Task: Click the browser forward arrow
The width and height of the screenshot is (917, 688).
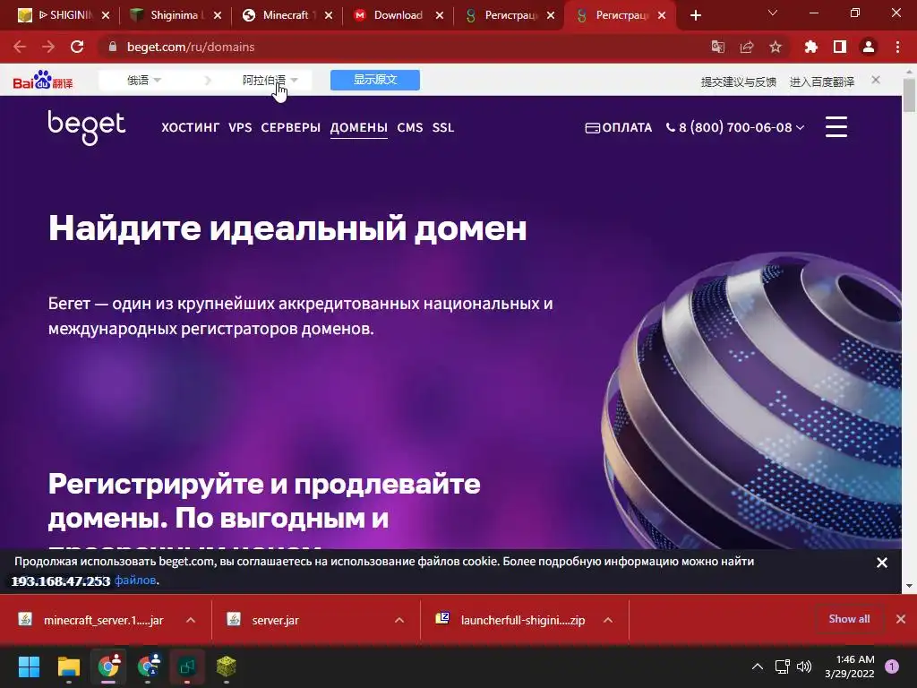Action: point(48,47)
